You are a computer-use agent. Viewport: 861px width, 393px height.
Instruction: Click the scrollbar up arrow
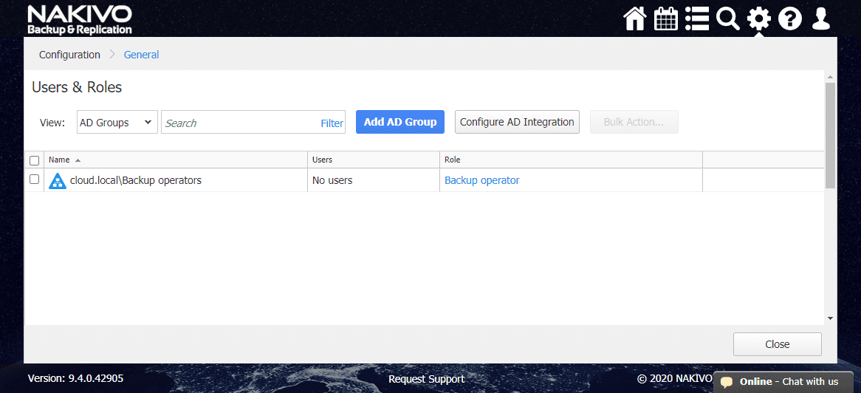[830, 76]
